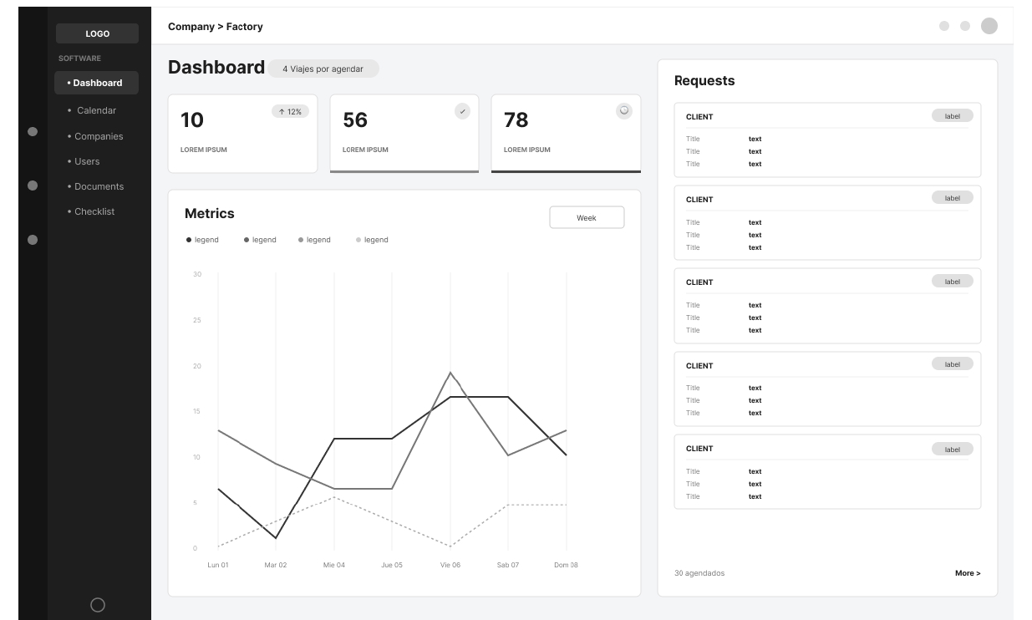Open the Users section

click(x=84, y=161)
